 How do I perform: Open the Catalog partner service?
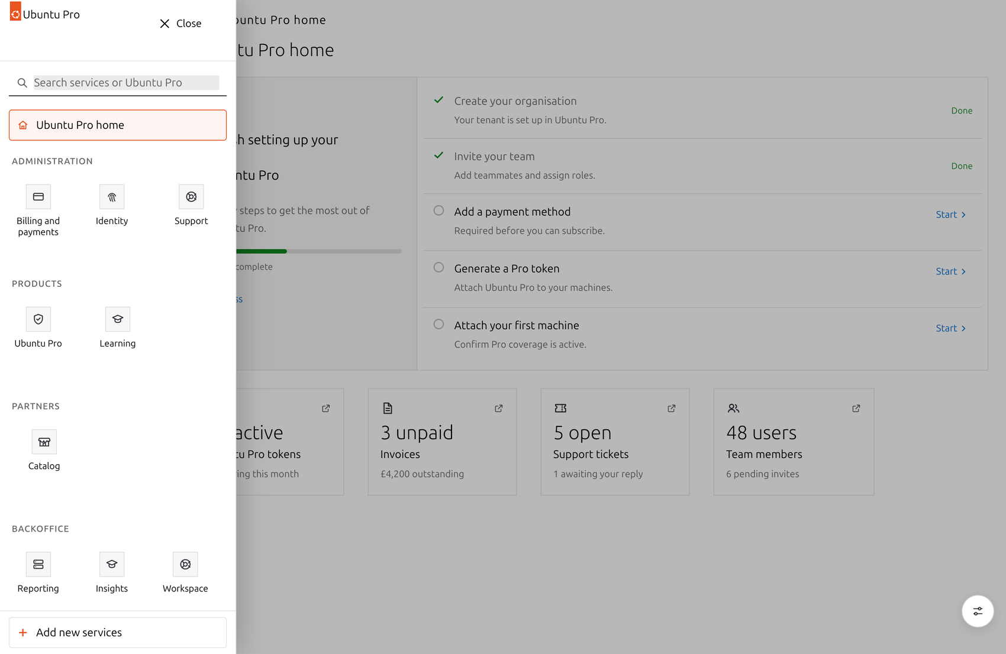(x=44, y=450)
